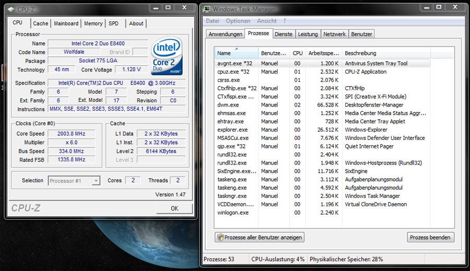Click the Rated FSB value 1335.8 MHz
470x271 pixels.
[x=72, y=160]
